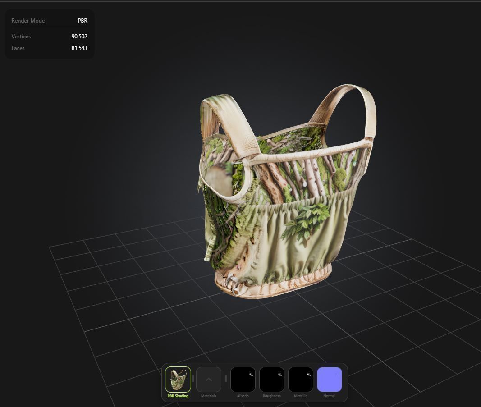This screenshot has height=407, width=481.
Task: Click the Vertices count 90.502
Action: click(x=79, y=36)
